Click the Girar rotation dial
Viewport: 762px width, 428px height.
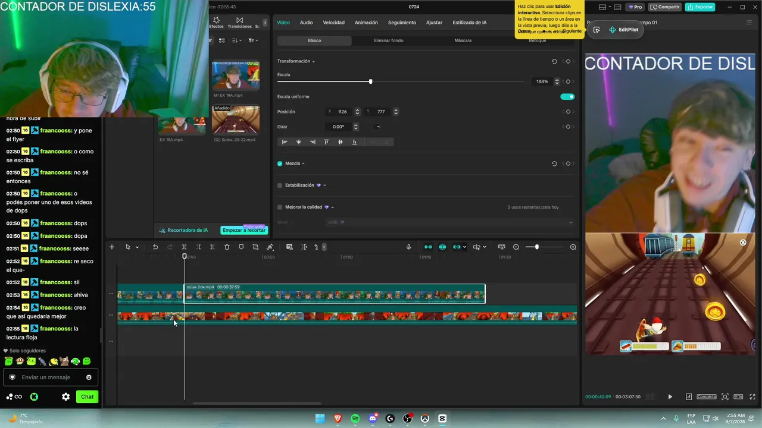click(377, 127)
